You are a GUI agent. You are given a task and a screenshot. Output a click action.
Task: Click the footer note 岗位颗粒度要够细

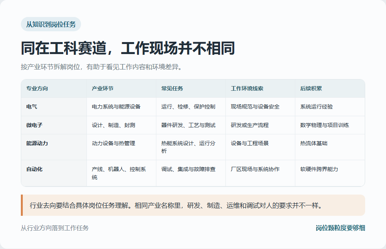(x=340, y=228)
